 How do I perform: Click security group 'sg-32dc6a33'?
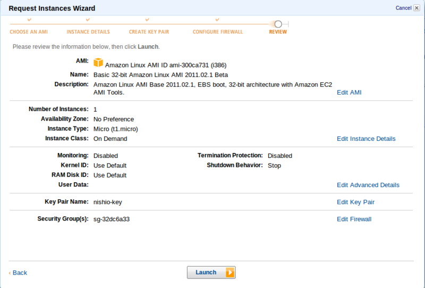click(x=112, y=219)
